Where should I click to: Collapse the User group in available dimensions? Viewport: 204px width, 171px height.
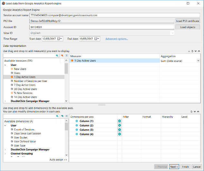point(5,126)
